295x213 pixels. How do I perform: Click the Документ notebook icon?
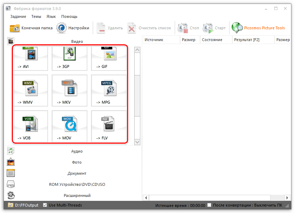(11, 173)
